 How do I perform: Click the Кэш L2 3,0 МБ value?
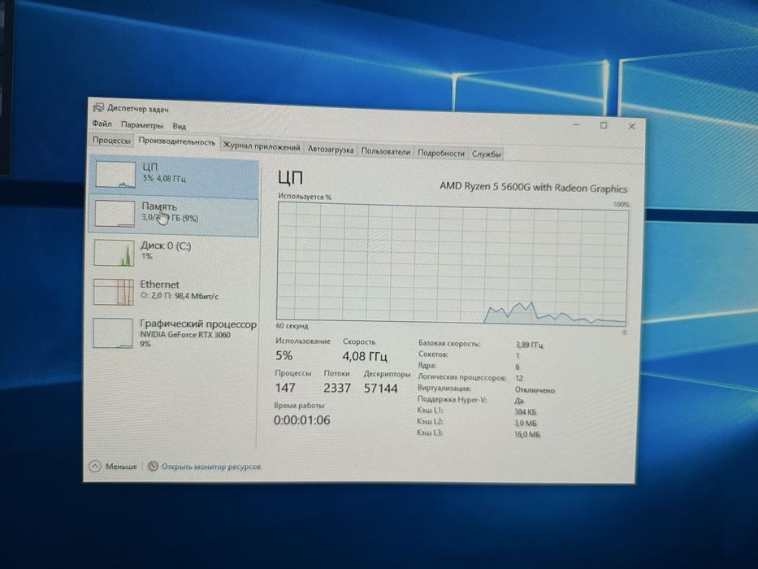526,423
